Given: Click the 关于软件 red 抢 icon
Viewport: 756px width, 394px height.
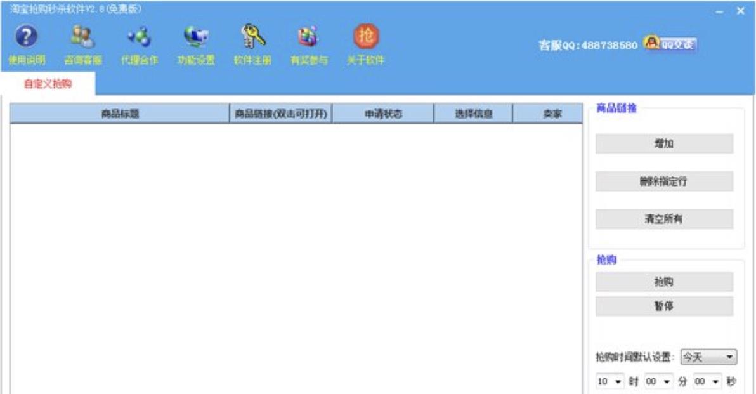Looking at the screenshot, I should [365, 44].
